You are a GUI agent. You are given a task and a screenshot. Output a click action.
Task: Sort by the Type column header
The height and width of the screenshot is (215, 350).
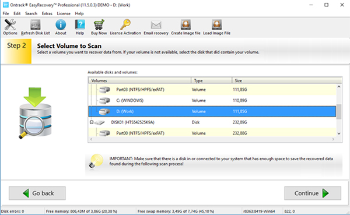click(211, 80)
